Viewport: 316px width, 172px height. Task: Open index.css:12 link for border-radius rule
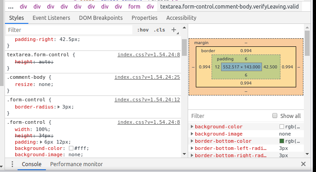[147, 100]
